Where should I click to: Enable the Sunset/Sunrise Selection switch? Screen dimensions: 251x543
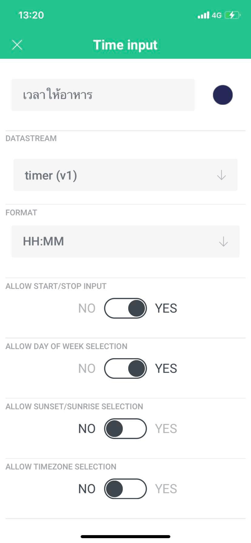(x=125, y=429)
